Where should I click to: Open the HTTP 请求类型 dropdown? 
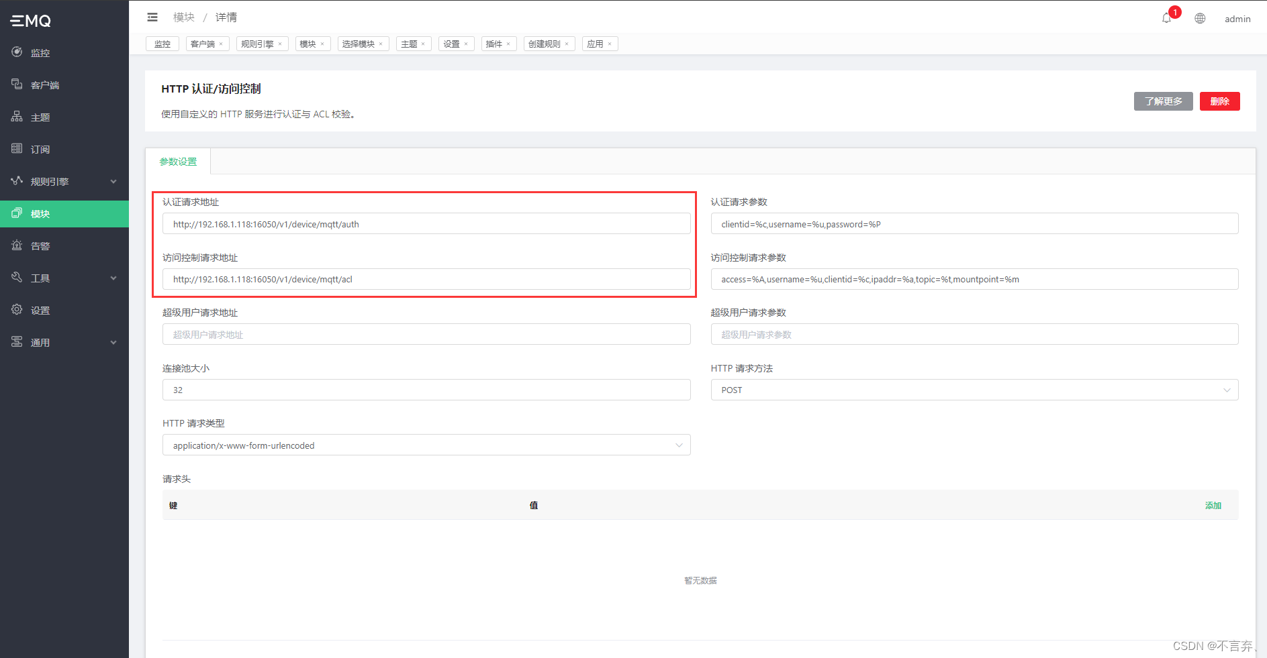pyautogui.click(x=426, y=445)
